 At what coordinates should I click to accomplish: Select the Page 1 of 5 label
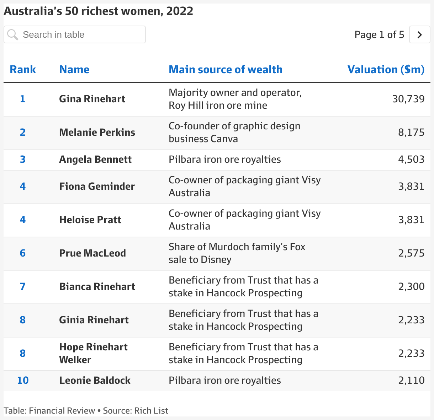pyautogui.click(x=379, y=34)
